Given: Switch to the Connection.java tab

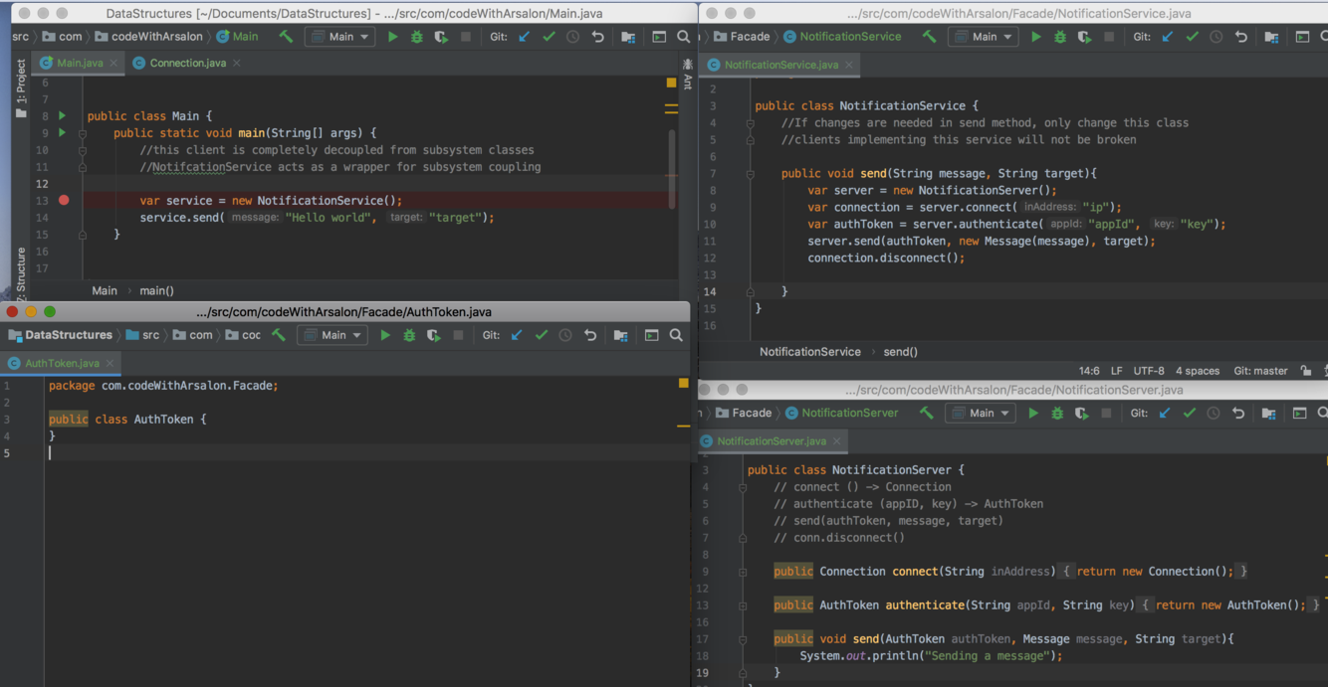Looking at the screenshot, I should point(187,63).
